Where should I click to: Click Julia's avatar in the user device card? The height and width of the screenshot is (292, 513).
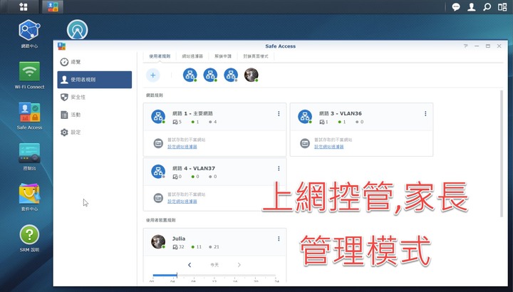pyautogui.click(x=158, y=241)
